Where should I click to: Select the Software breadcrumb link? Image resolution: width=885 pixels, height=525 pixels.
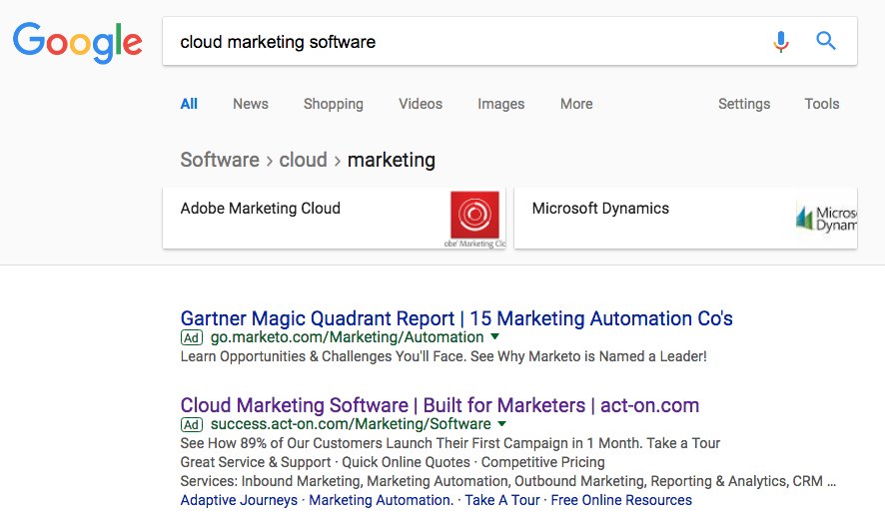[219, 160]
